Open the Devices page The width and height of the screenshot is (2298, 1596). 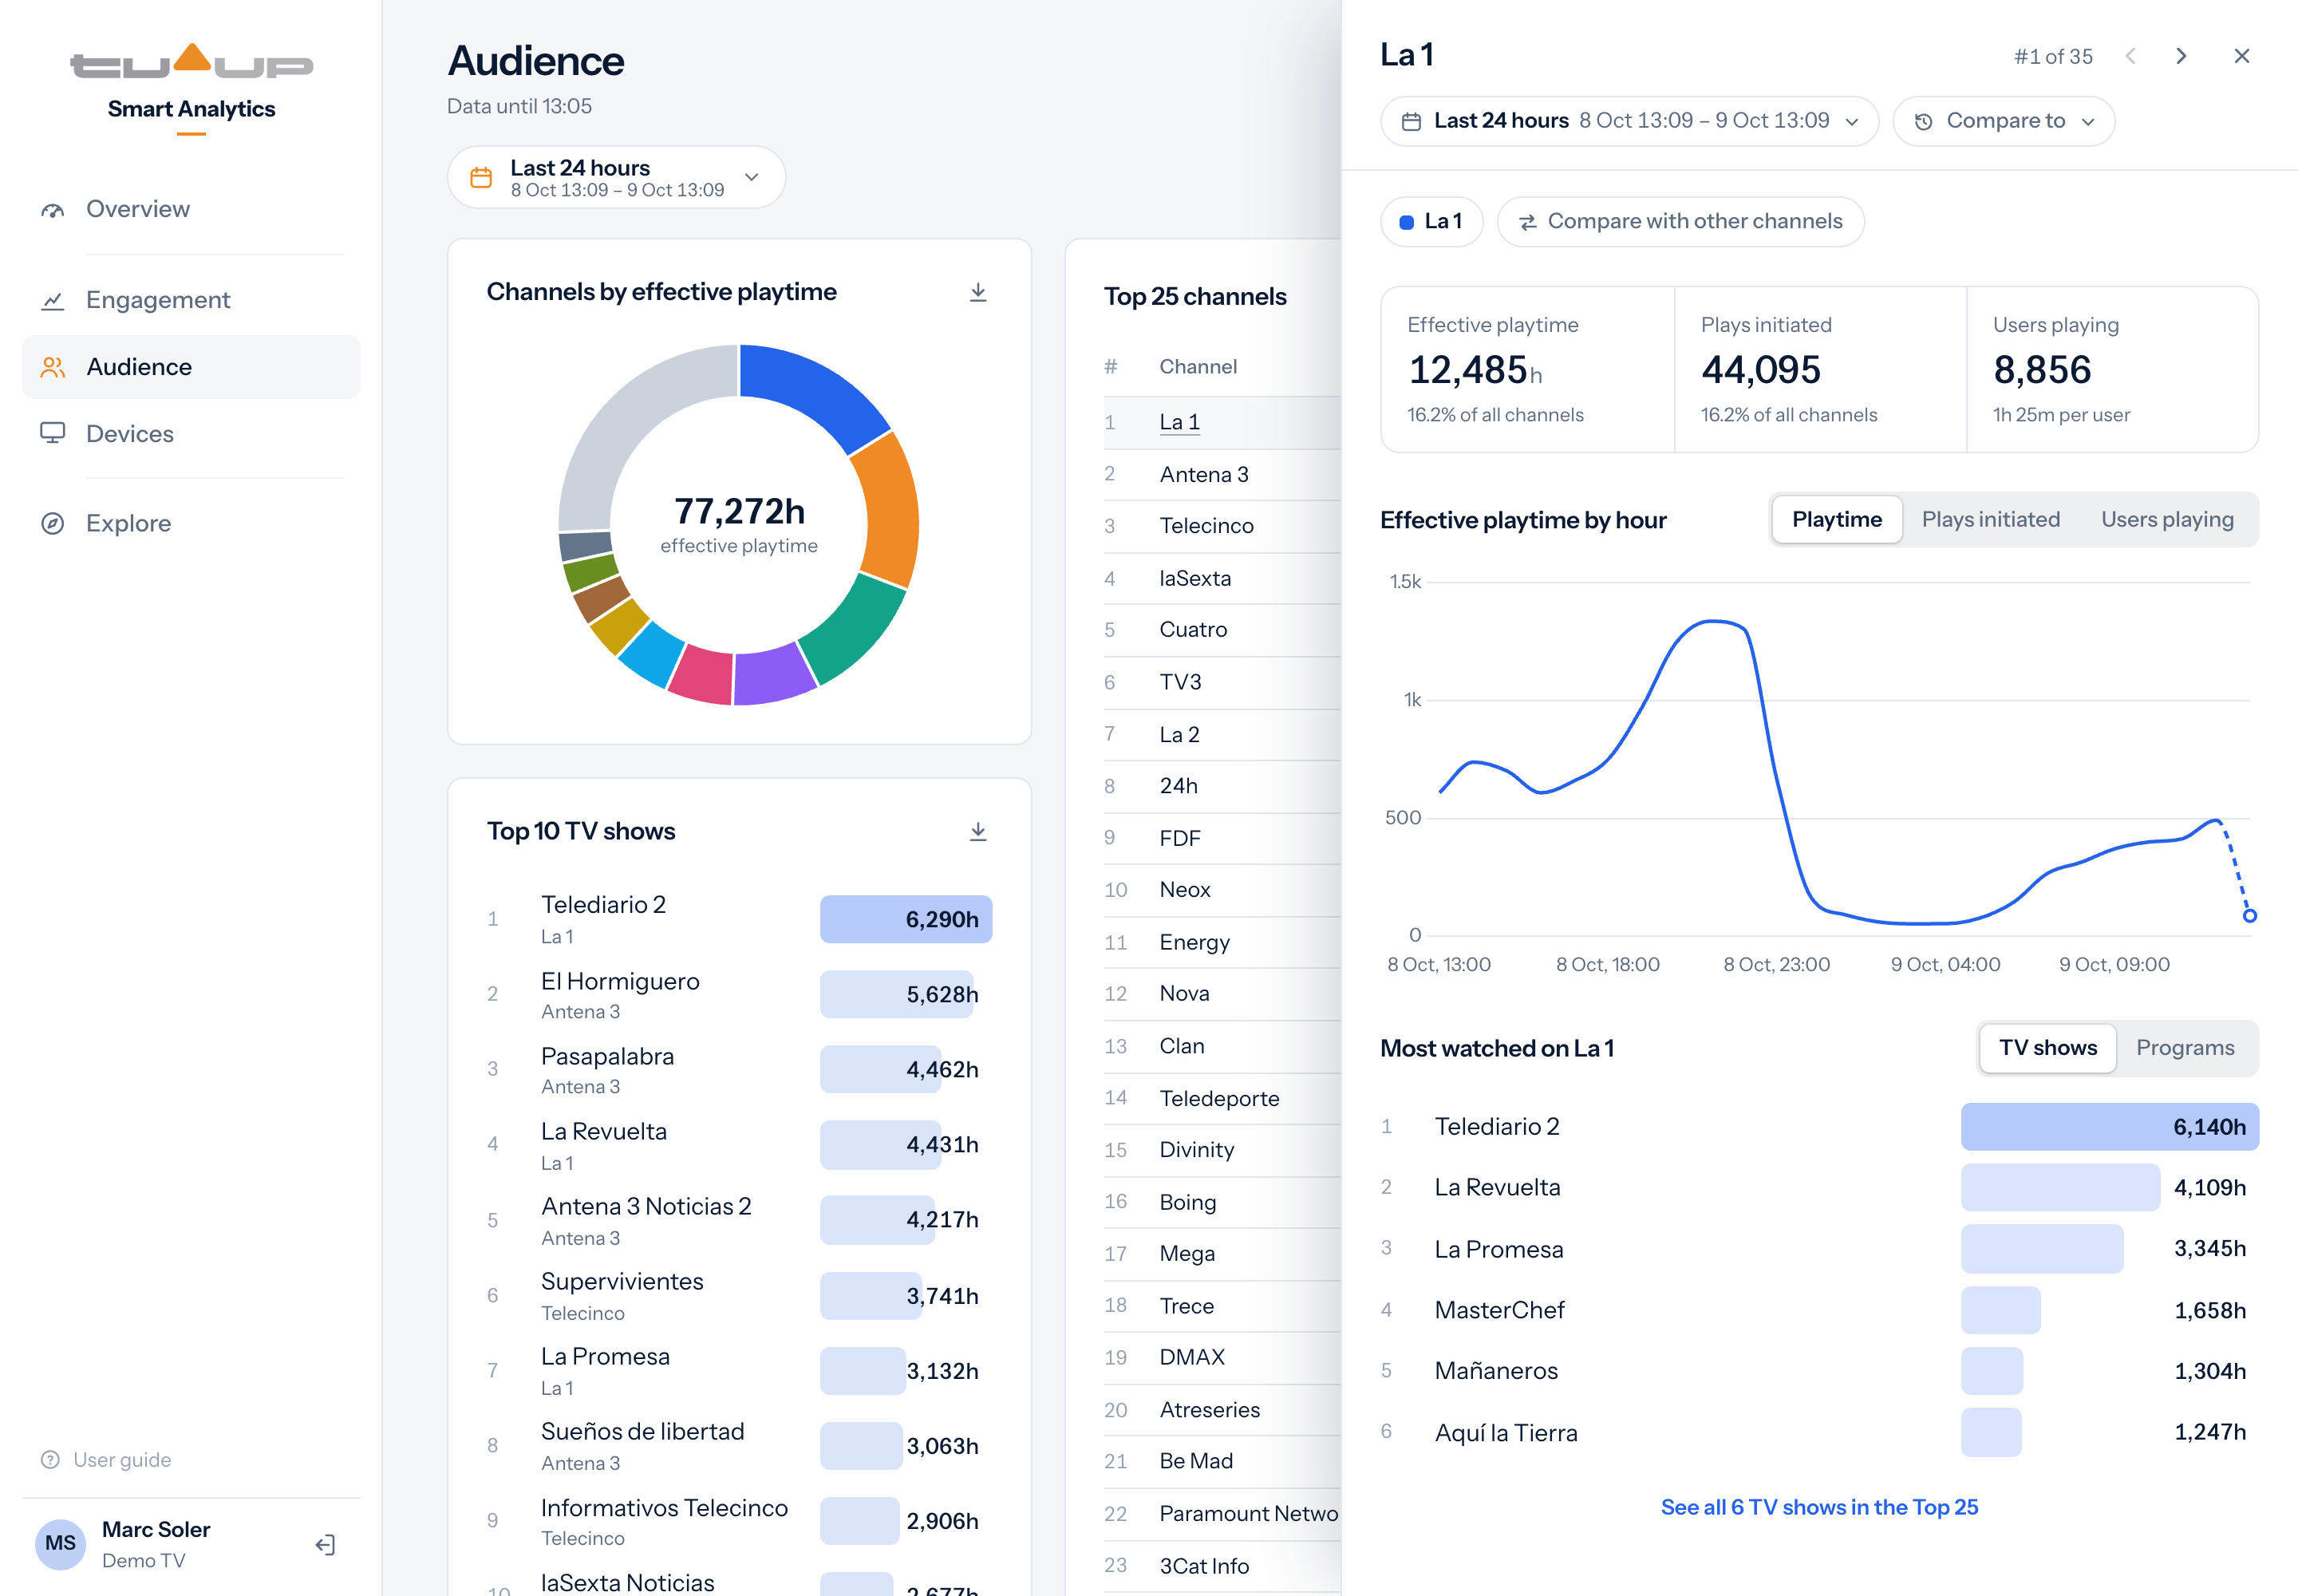191,433
